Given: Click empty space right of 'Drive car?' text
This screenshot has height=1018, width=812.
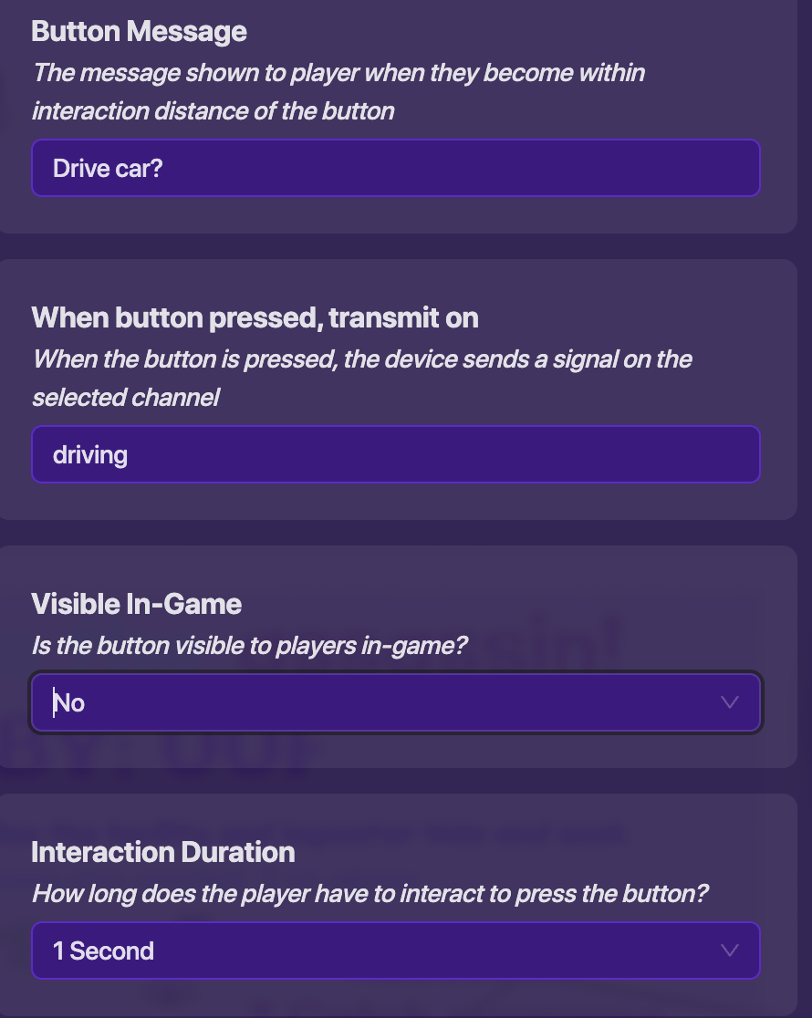Looking at the screenshot, I should click(456, 168).
